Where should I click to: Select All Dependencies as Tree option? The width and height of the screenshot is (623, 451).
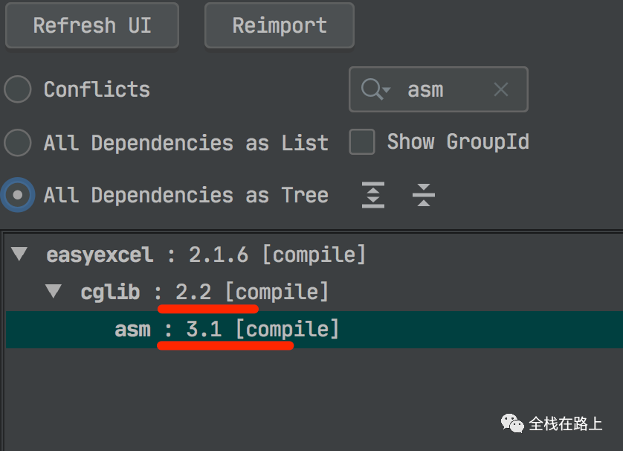tap(18, 195)
